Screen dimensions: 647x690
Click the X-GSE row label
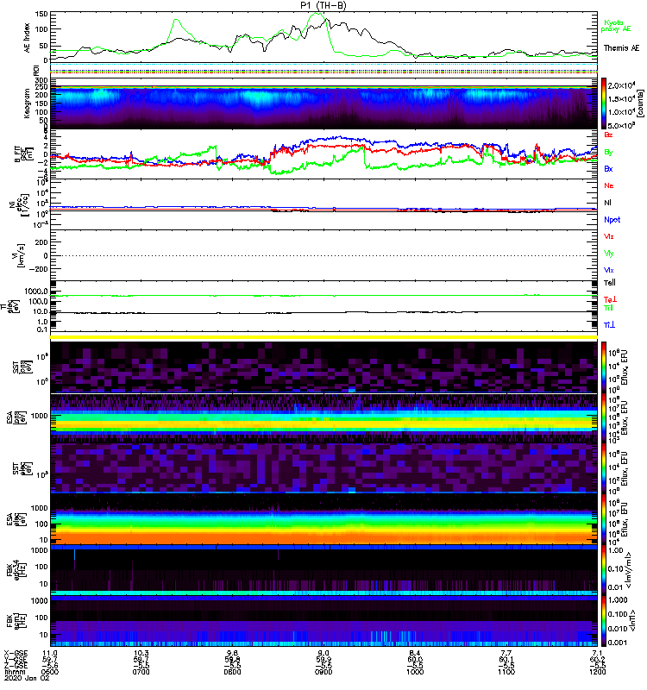(16, 653)
